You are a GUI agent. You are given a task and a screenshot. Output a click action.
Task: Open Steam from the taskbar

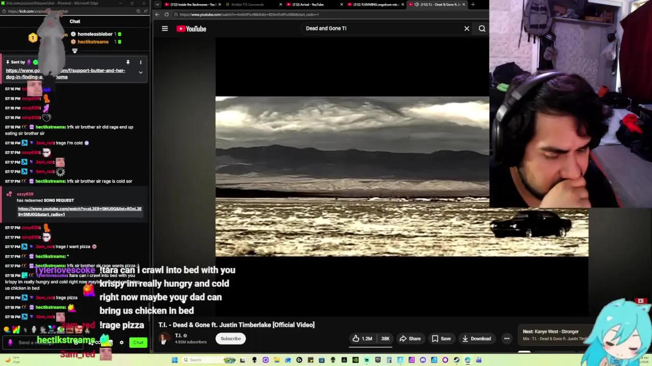coord(456,360)
